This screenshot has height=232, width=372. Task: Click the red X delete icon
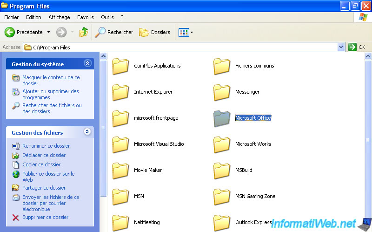click(x=16, y=217)
